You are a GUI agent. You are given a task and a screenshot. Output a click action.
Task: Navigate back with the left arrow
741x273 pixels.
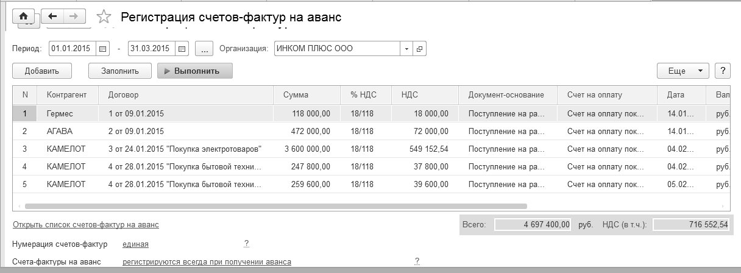click(52, 16)
